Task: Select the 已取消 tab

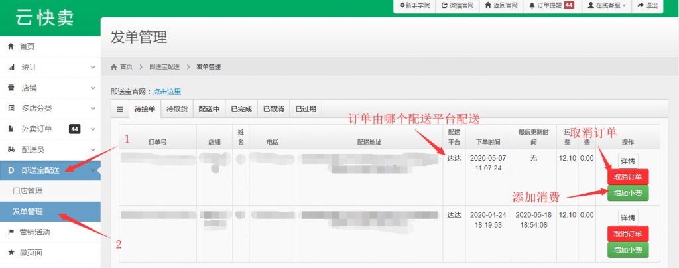Action: 273,109
